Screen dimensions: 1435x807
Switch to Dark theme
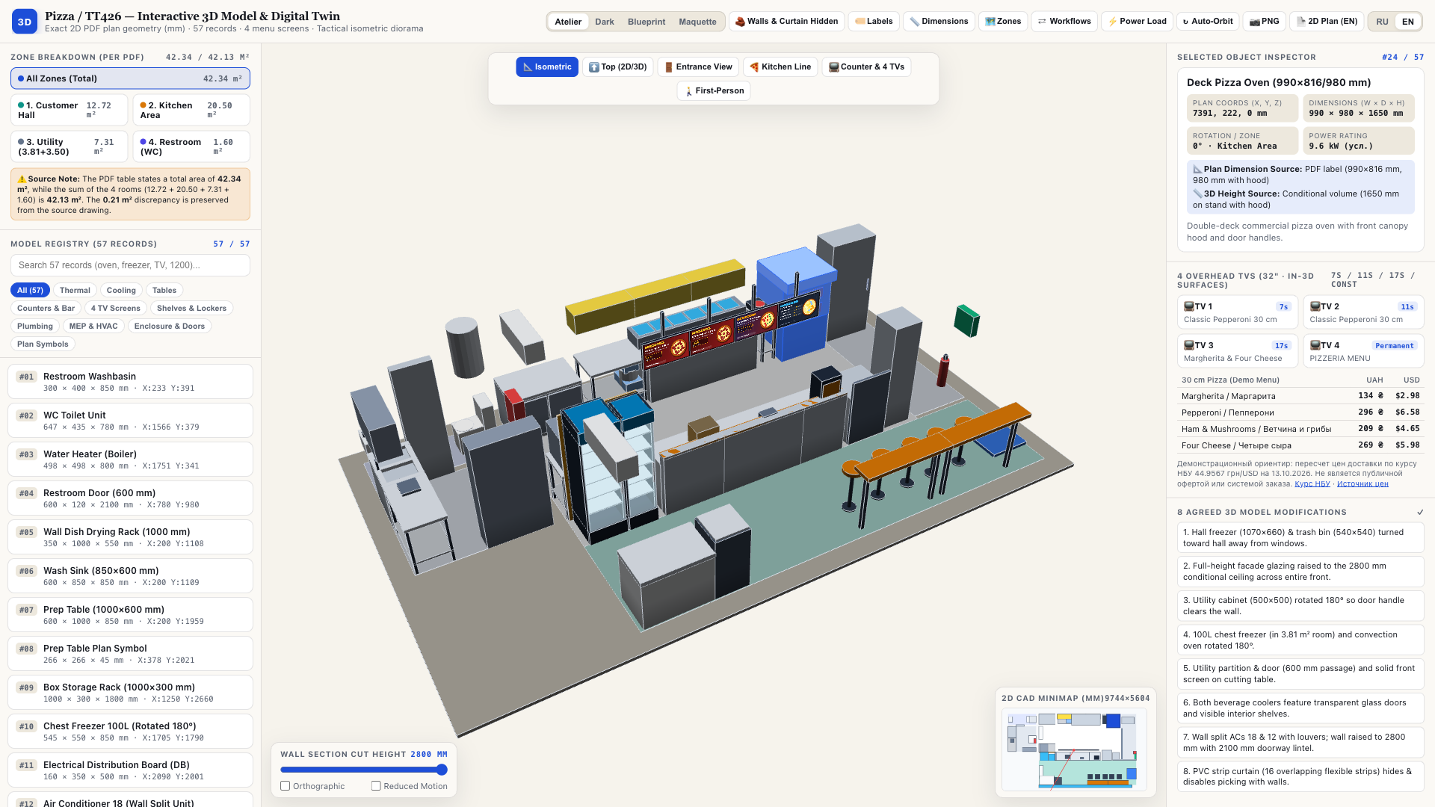tap(605, 22)
